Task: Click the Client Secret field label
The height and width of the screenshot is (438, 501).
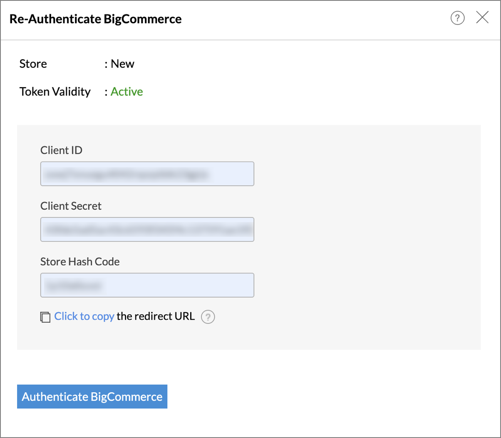Action: tap(71, 206)
